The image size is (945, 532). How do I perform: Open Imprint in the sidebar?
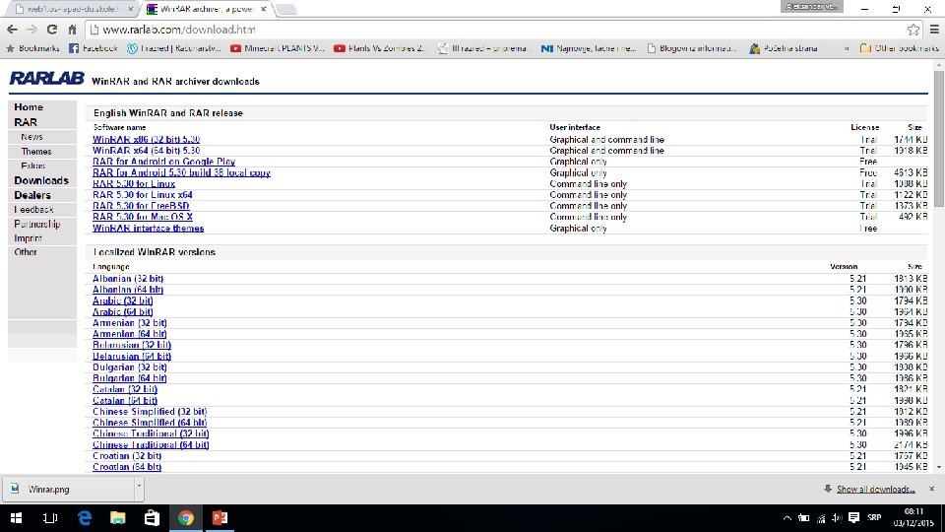pyautogui.click(x=29, y=238)
